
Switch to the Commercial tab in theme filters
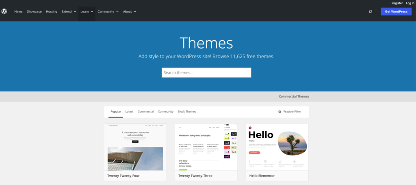(146, 112)
